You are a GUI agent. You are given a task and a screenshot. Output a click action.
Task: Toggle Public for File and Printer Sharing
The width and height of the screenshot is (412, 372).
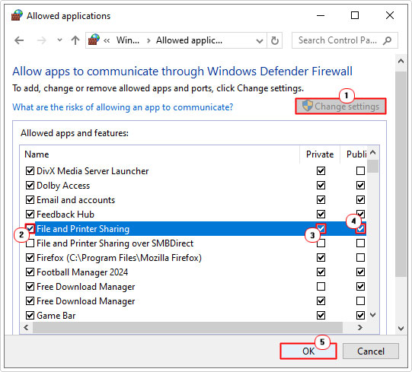pyautogui.click(x=360, y=228)
